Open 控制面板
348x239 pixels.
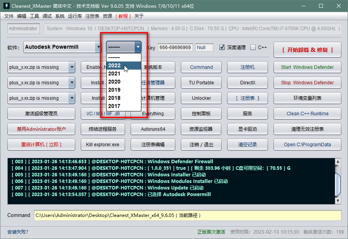[x=201, y=114]
